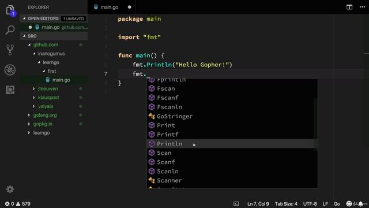
Task: Click the terminal icon in status bar
Action: [x=236, y=204]
